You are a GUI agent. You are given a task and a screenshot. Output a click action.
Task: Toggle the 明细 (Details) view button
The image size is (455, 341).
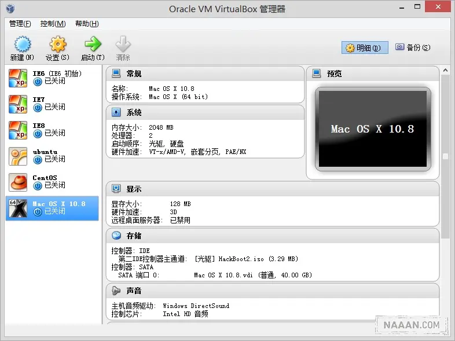click(x=365, y=48)
